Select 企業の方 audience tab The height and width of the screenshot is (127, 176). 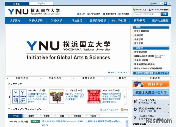click(155, 78)
